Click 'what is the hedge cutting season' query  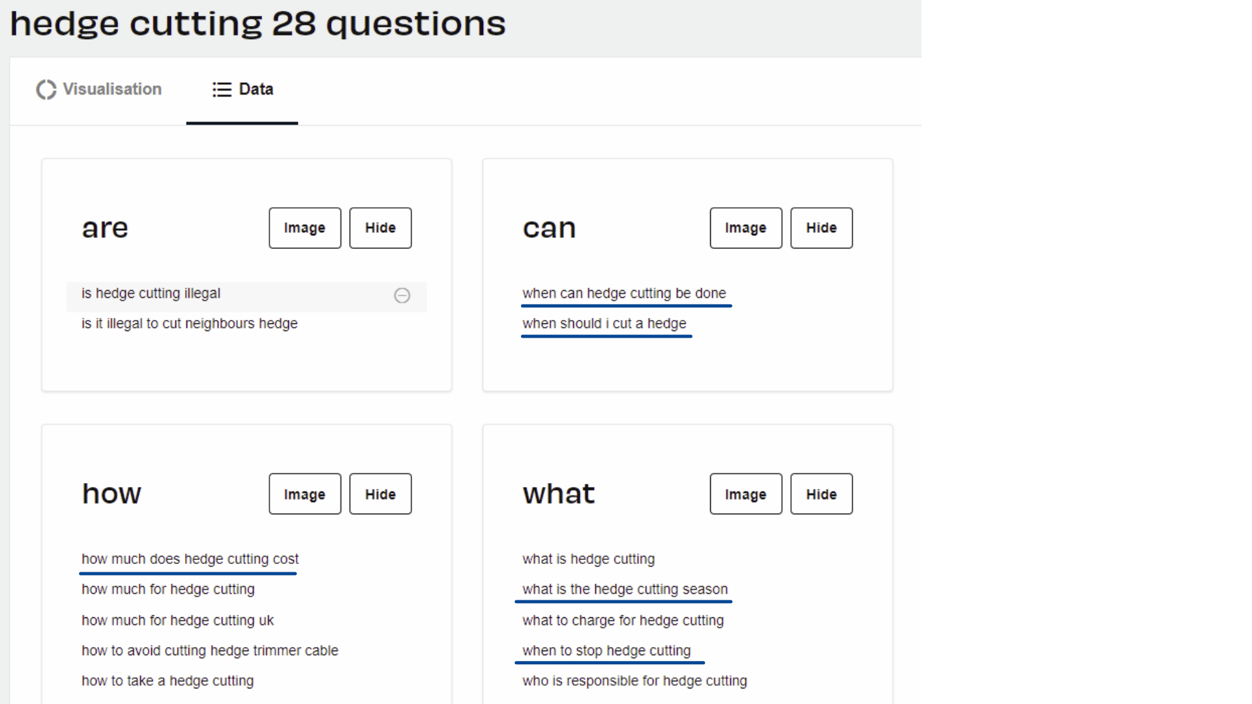click(x=625, y=589)
